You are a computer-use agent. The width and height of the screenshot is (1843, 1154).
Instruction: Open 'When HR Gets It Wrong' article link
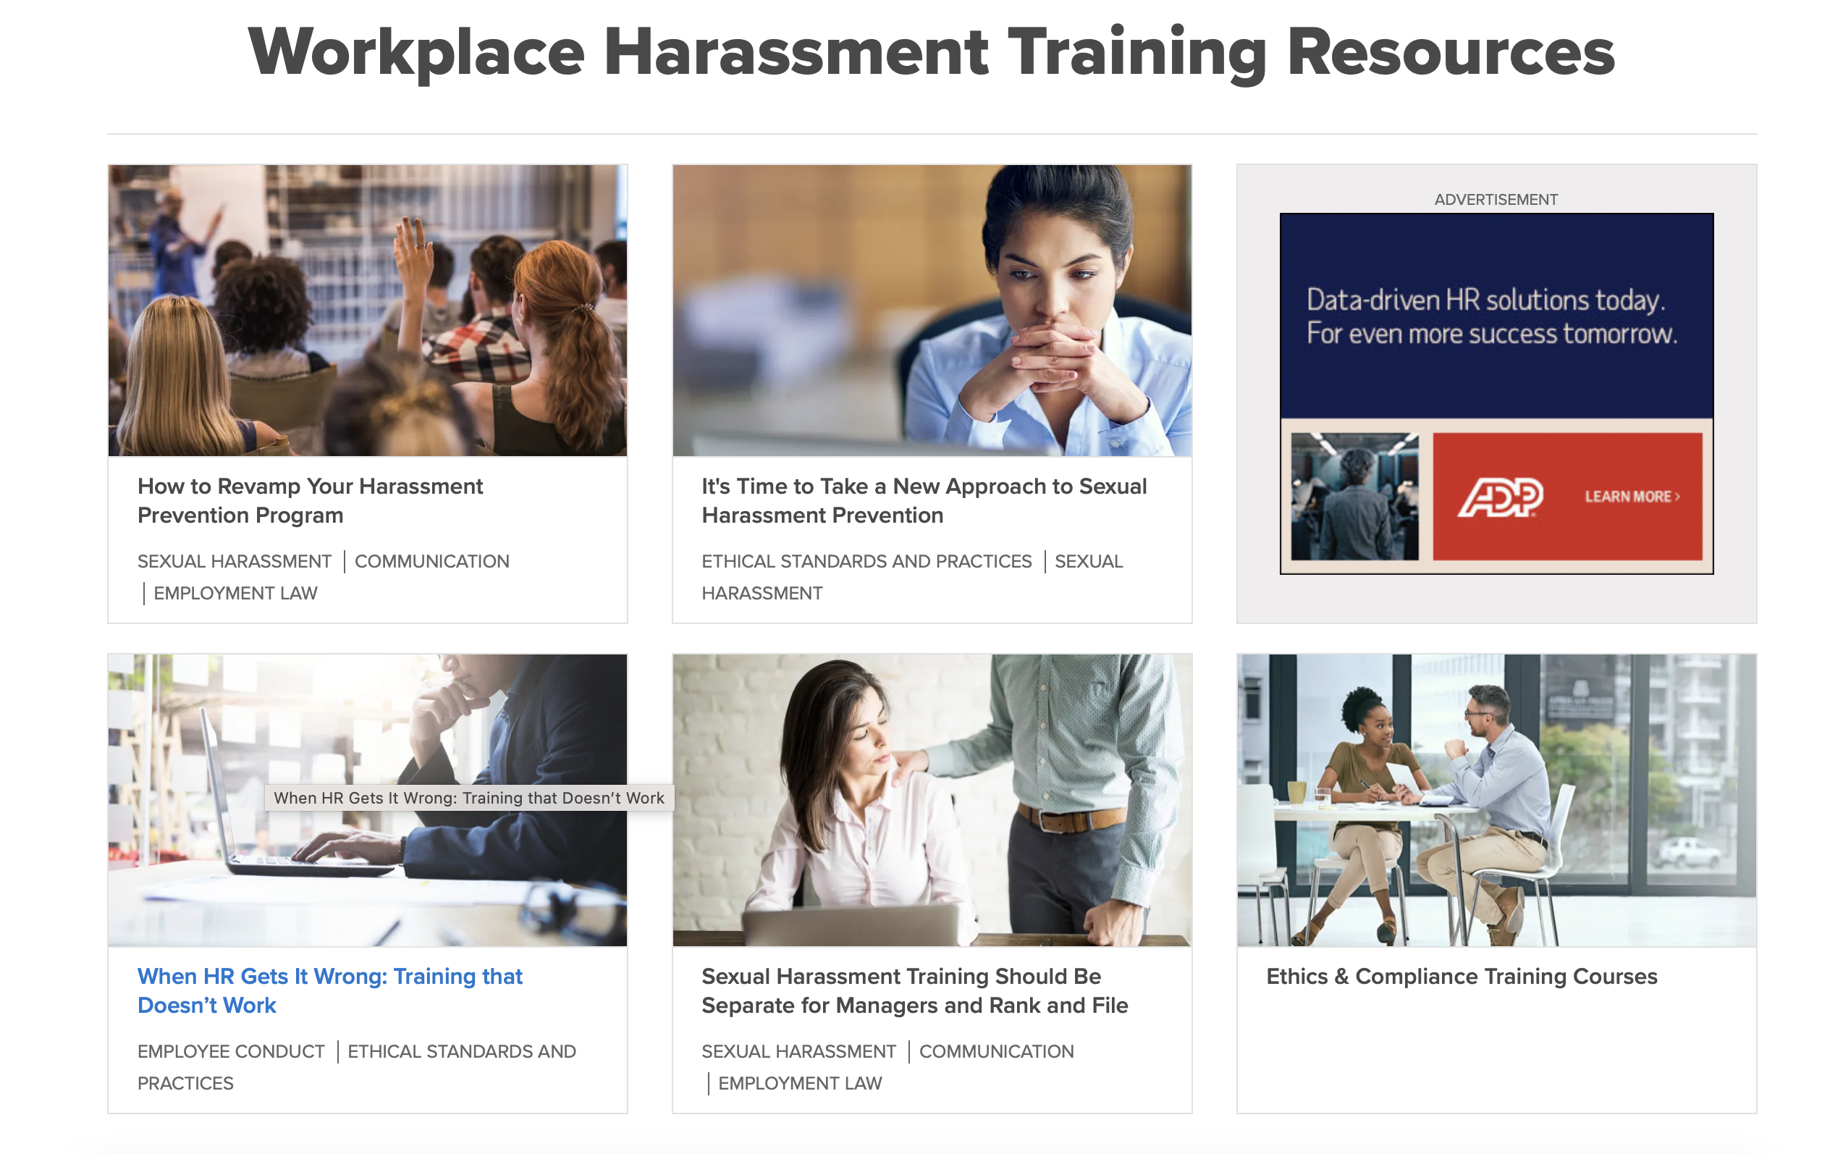329,990
